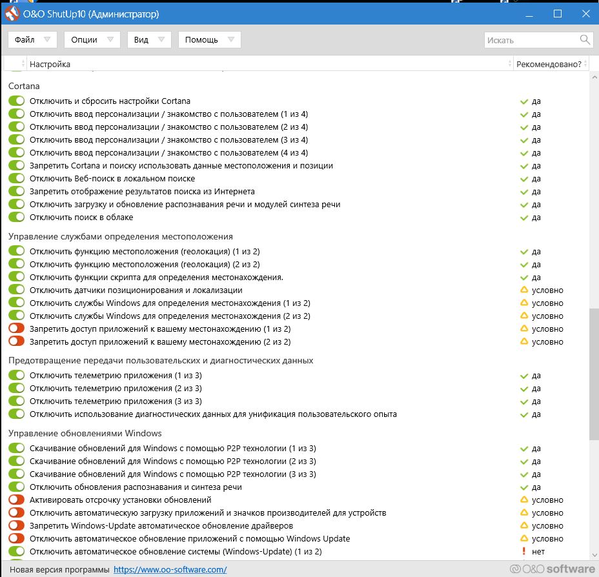Screen dimensions: 599x577
Task: Click the vertical scrollbar thumb
Action: (x=594, y=374)
